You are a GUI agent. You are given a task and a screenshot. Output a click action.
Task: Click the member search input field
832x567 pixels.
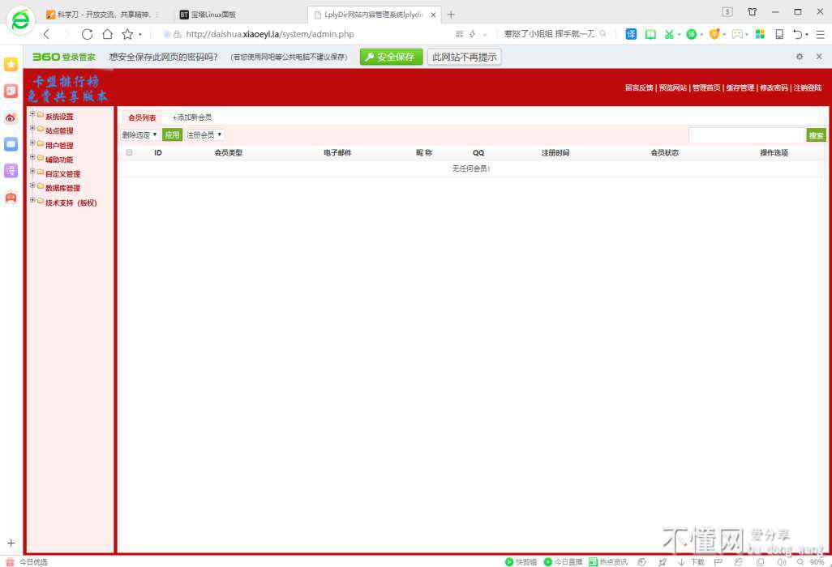[747, 135]
